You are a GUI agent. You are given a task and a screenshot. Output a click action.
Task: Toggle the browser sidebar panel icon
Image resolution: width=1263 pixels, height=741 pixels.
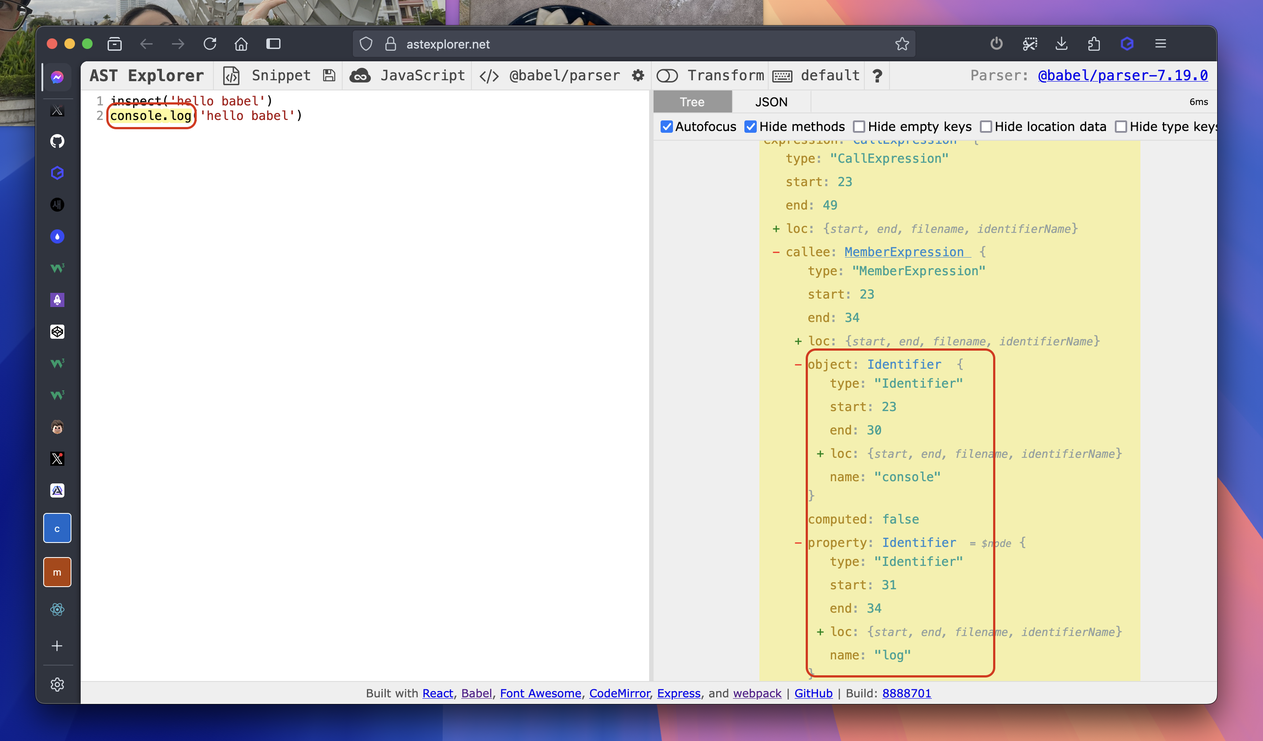click(273, 44)
